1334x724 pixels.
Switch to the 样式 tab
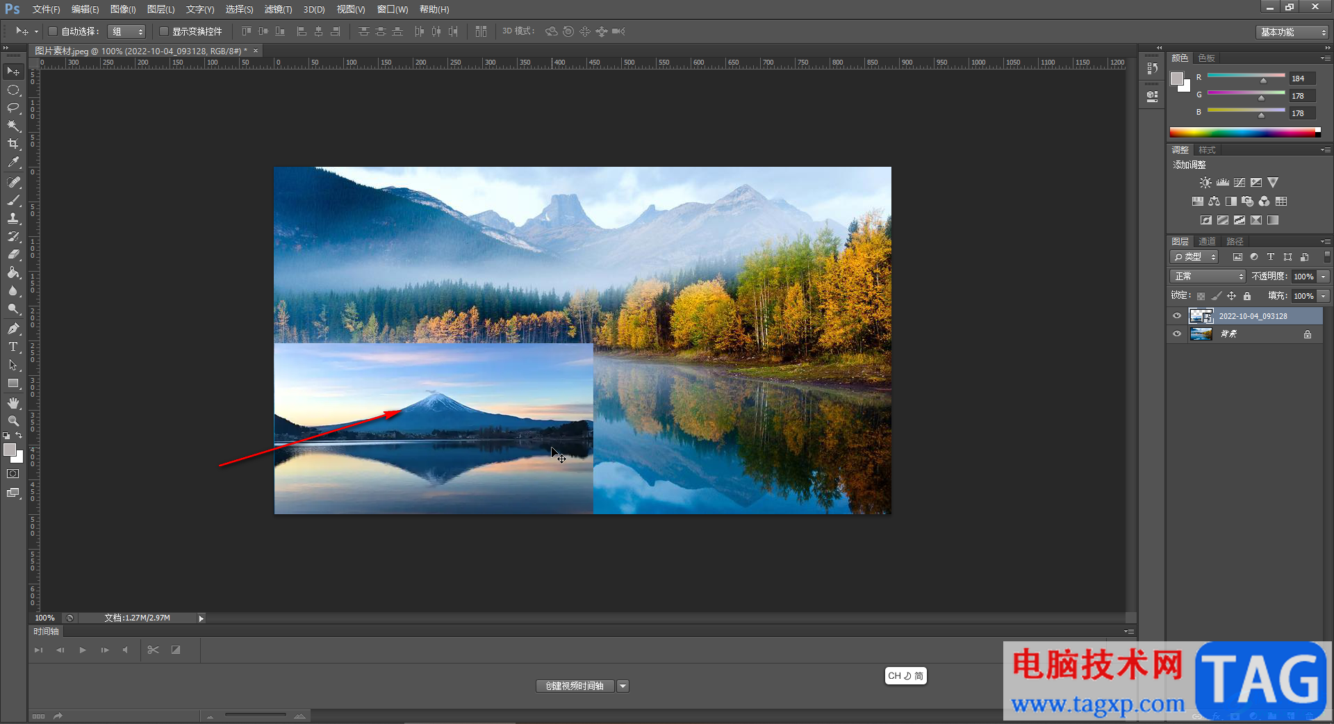point(1207,149)
